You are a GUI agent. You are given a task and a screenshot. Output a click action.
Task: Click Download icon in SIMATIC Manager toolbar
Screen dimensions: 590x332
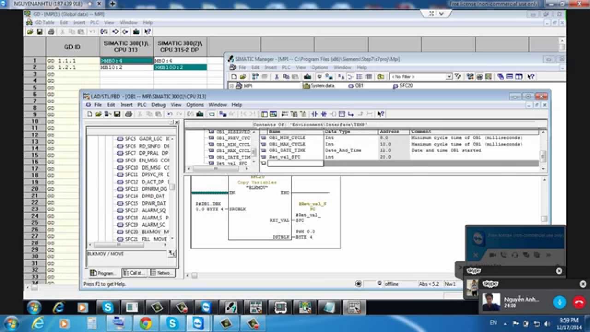coord(307,77)
